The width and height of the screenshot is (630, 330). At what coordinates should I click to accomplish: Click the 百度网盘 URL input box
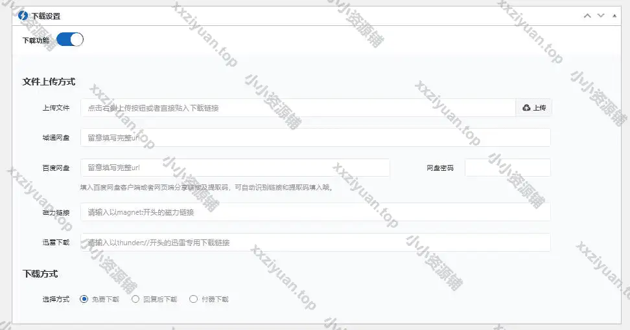coord(235,168)
